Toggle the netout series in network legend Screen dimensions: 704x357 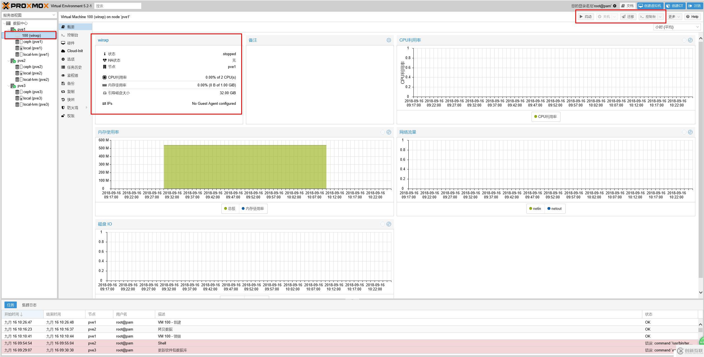pos(555,209)
